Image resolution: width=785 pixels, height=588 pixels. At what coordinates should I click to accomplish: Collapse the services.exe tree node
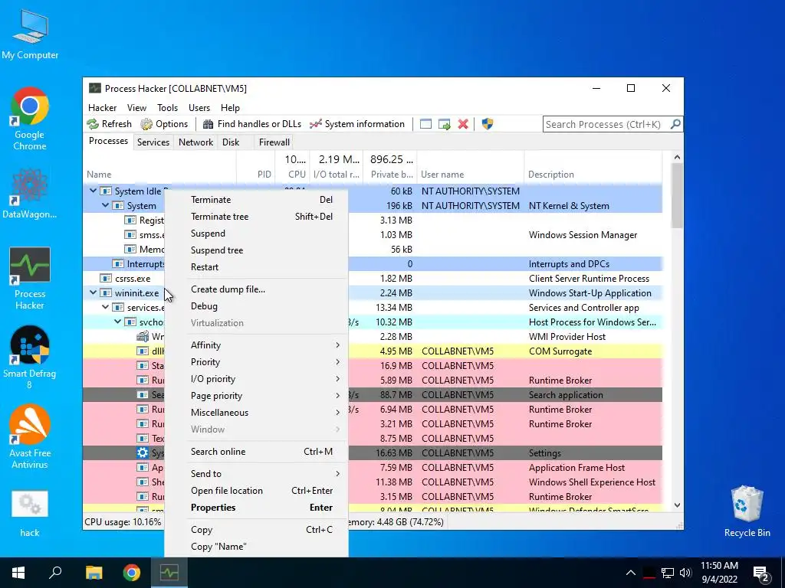105,308
